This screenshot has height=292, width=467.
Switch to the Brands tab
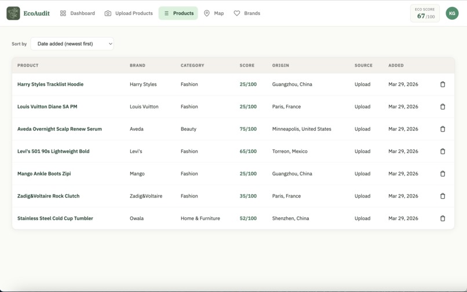click(x=247, y=13)
